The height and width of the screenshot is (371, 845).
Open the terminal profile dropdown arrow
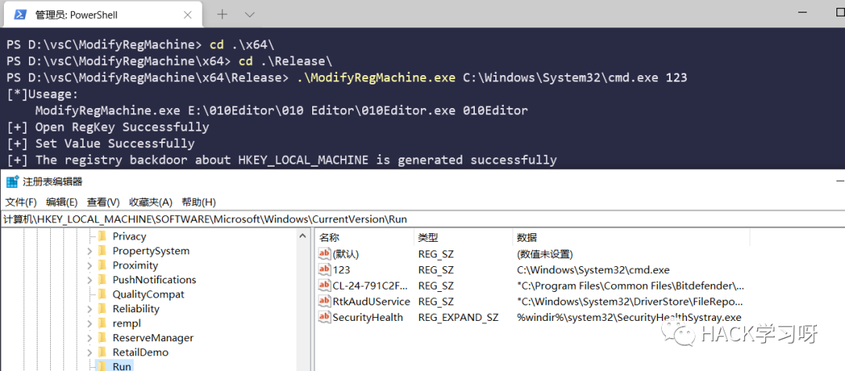click(250, 15)
